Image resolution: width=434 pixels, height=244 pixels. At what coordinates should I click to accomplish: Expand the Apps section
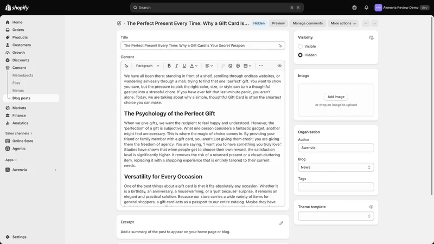[11, 160]
